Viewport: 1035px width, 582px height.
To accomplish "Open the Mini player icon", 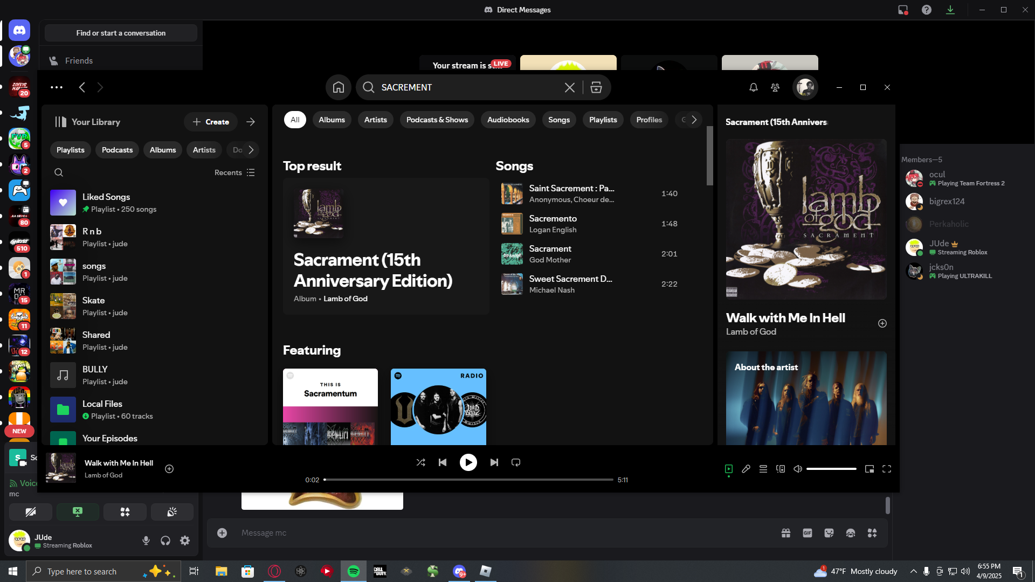I will (870, 469).
